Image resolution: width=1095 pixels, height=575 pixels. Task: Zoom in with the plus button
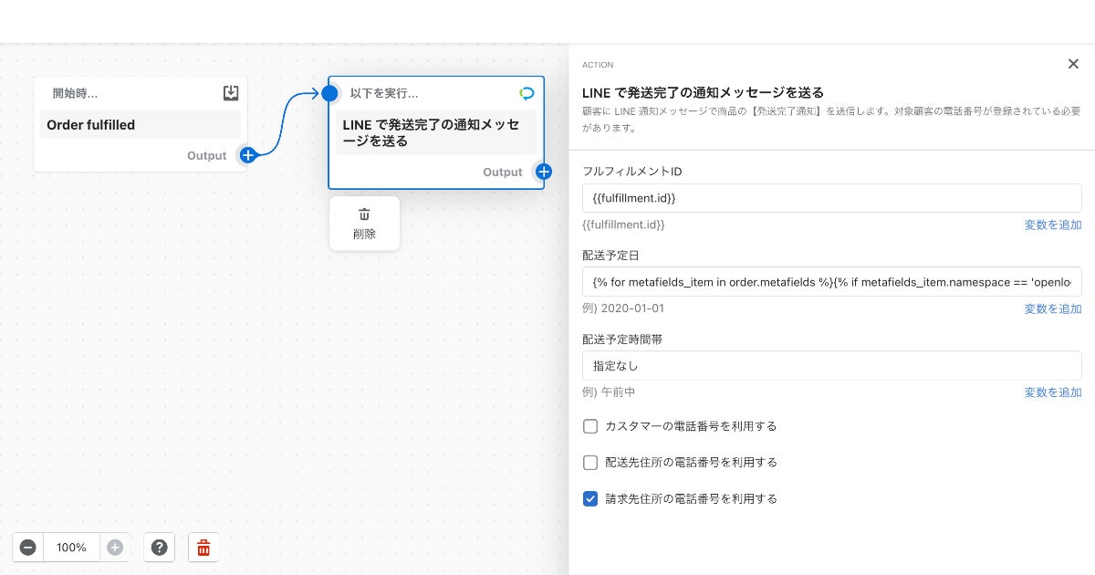pyautogui.click(x=115, y=548)
